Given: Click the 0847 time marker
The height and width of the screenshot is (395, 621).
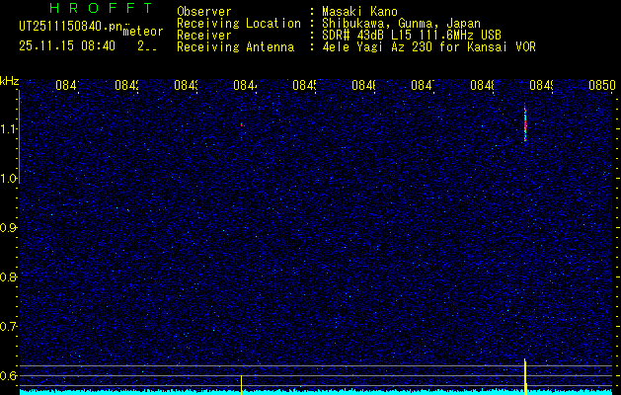Looking at the screenshot, I should click(x=423, y=85).
